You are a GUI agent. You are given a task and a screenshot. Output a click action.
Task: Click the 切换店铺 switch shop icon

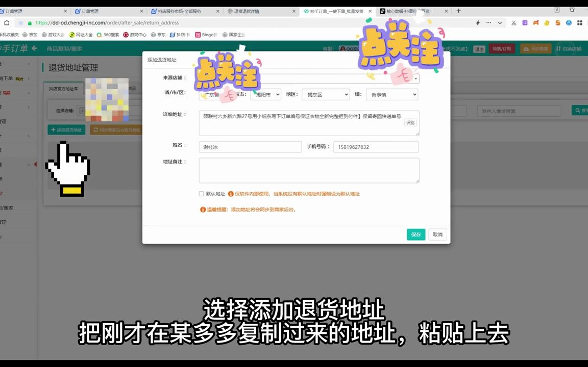(x=558, y=49)
